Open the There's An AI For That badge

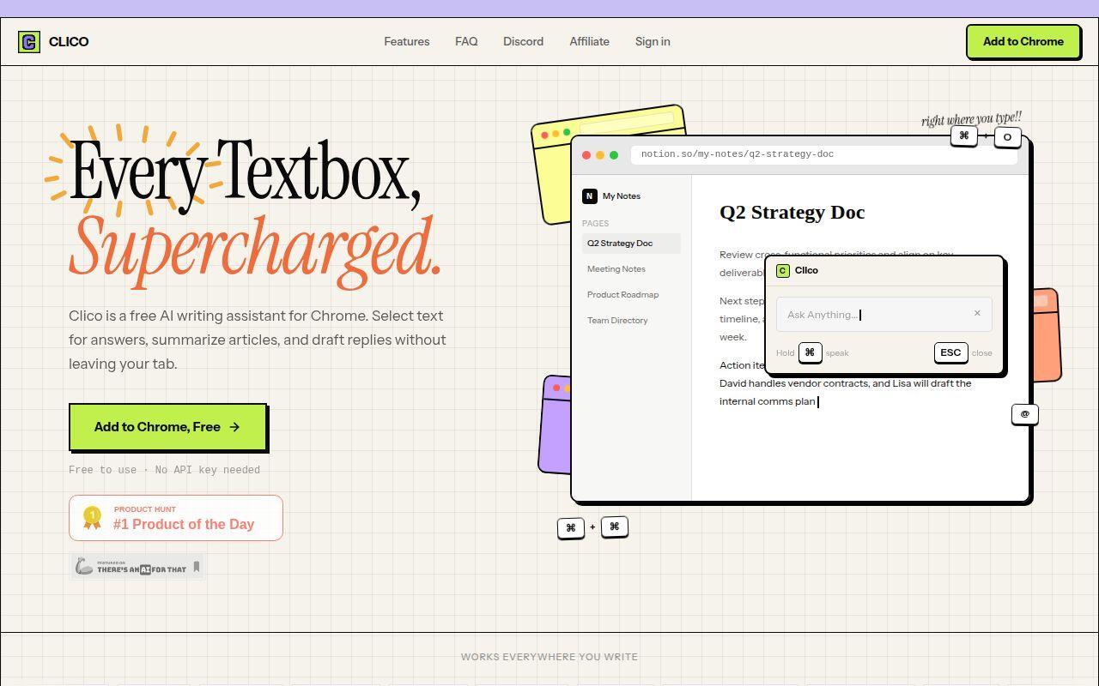(137, 567)
